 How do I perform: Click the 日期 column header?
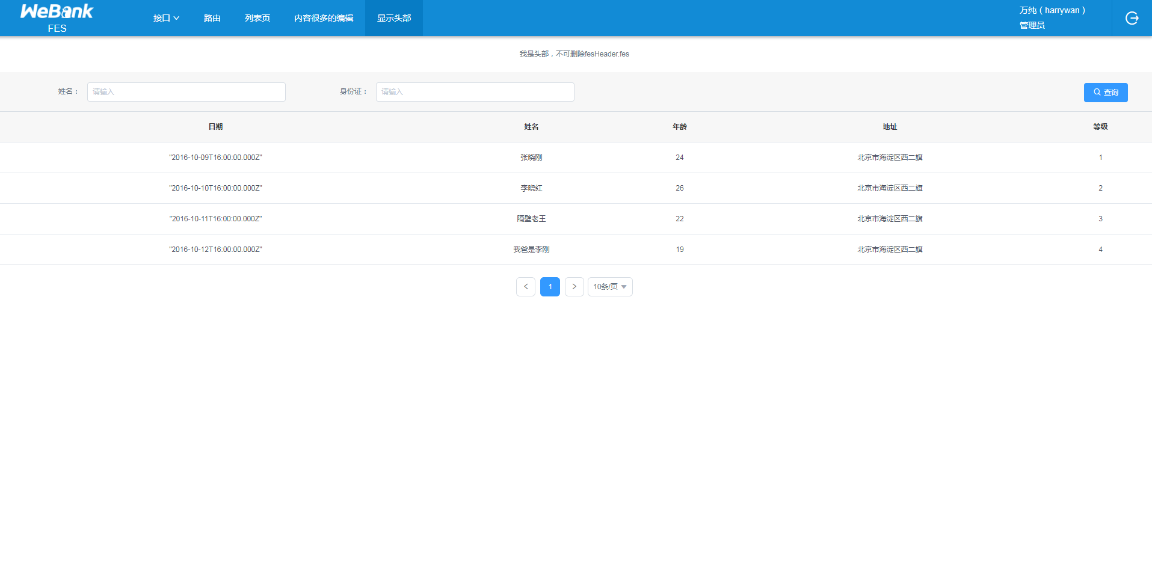tap(215, 127)
